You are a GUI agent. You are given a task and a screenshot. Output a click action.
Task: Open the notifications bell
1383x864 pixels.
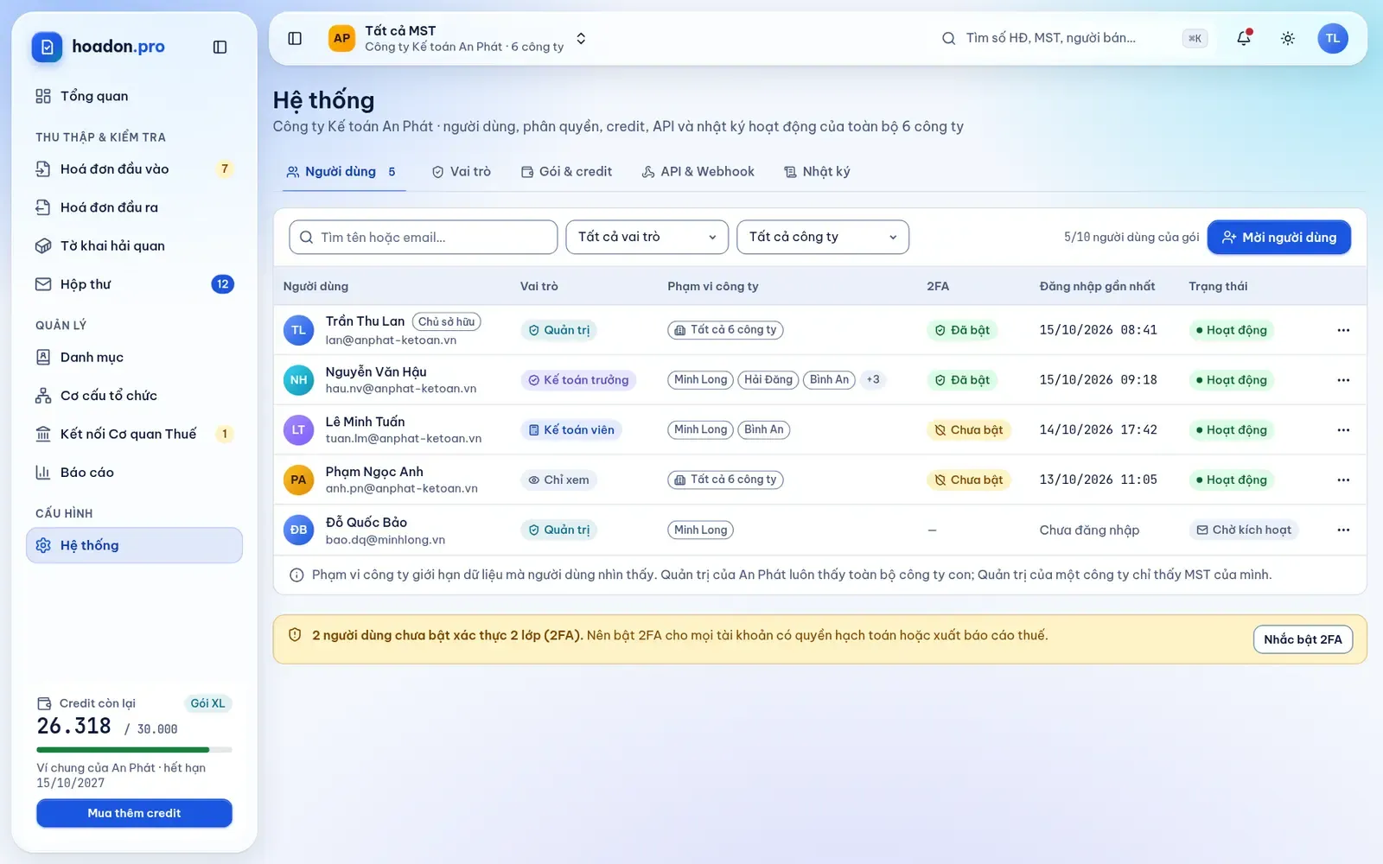pyautogui.click(x=1244, y=38)
